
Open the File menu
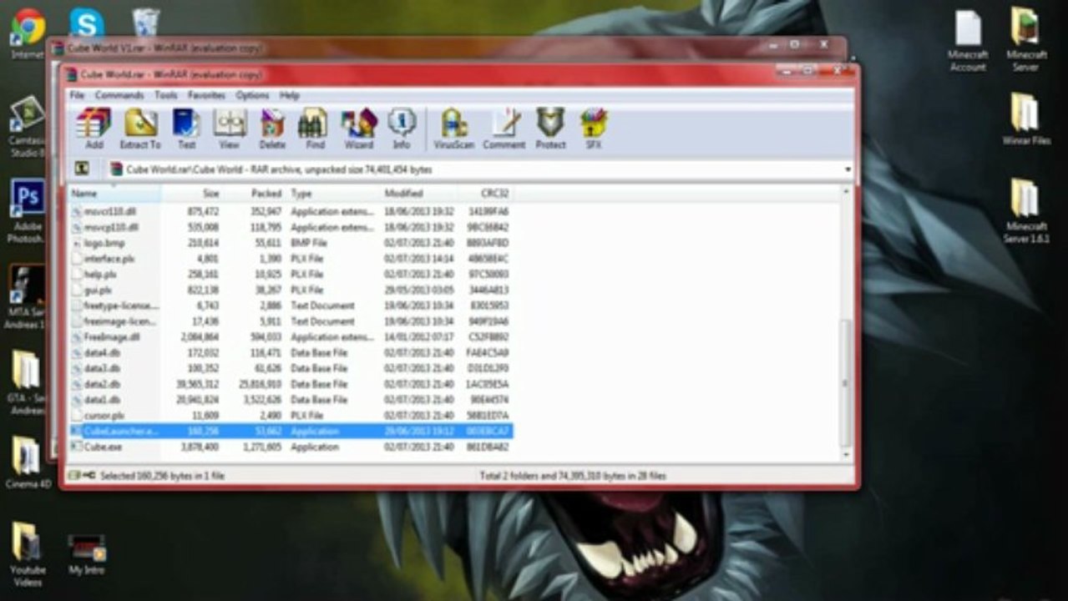click(x=77, y=95)
